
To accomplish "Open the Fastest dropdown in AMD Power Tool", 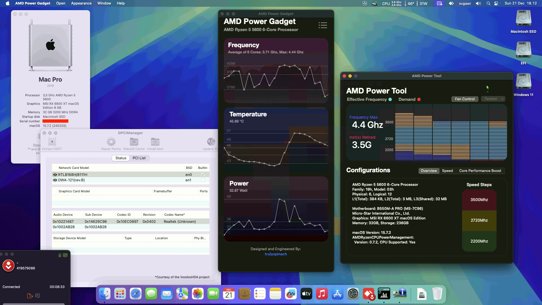I will (x=493, y=99).
